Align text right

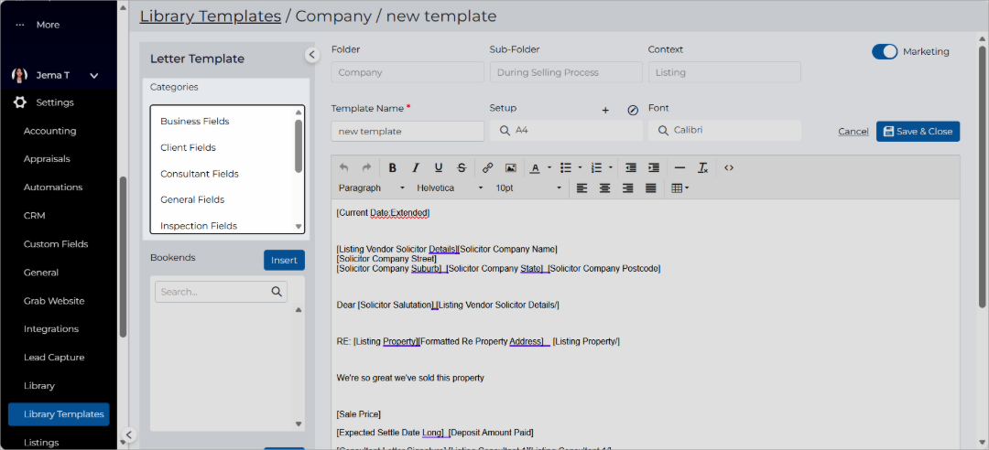[x=627, y=187]
